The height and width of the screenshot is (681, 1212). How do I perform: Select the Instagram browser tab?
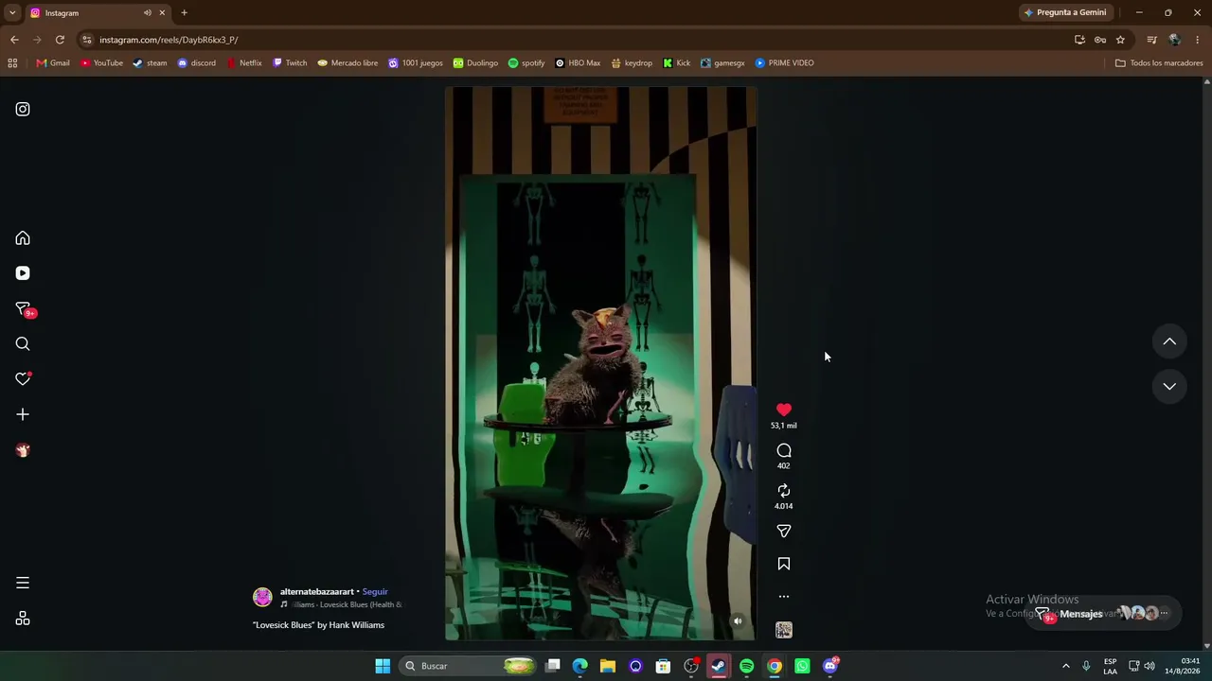coord(98,13)
